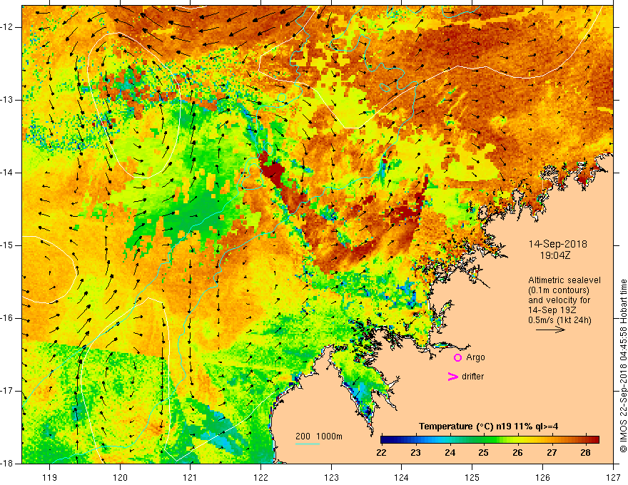This screenshot has height=485, width=628.
Task: Click latitude axis label -15
Action: [x=8, y=245]
